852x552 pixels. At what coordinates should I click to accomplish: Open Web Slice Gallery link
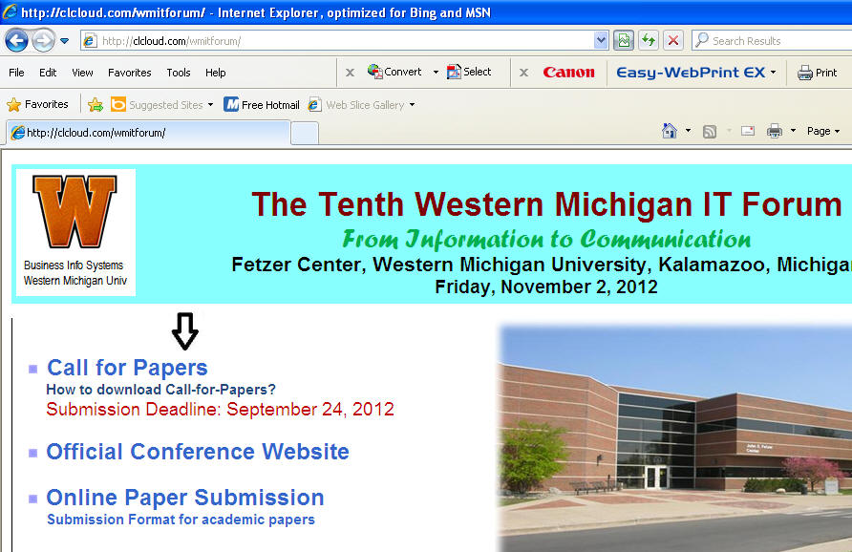356,104
